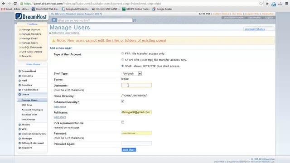Click the Logout button
This screenshot has width=290, height=163.
click(x=269, y=18)
